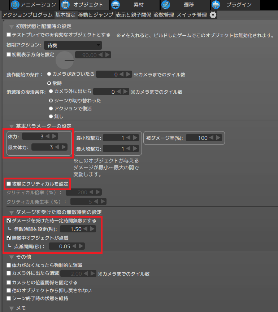The width and height of the screenshot is (278, 312).
Task: Increase カメラが近づいたら tile count arrow
Action: click(x=129, y=74)
